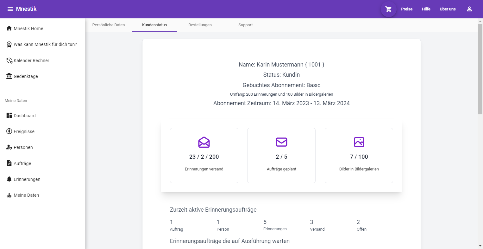Screen dimensions: 483x249
Task: Open the Preise link in header
Action: (x=407, y=9)
